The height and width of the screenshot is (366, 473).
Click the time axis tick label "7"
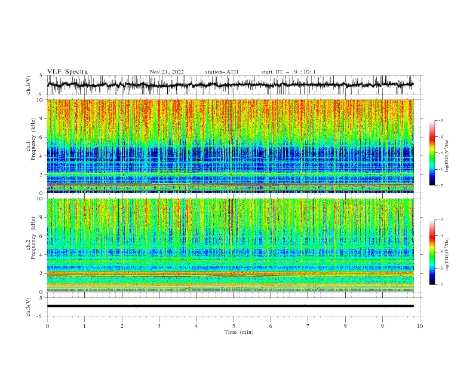pos(308,326)
